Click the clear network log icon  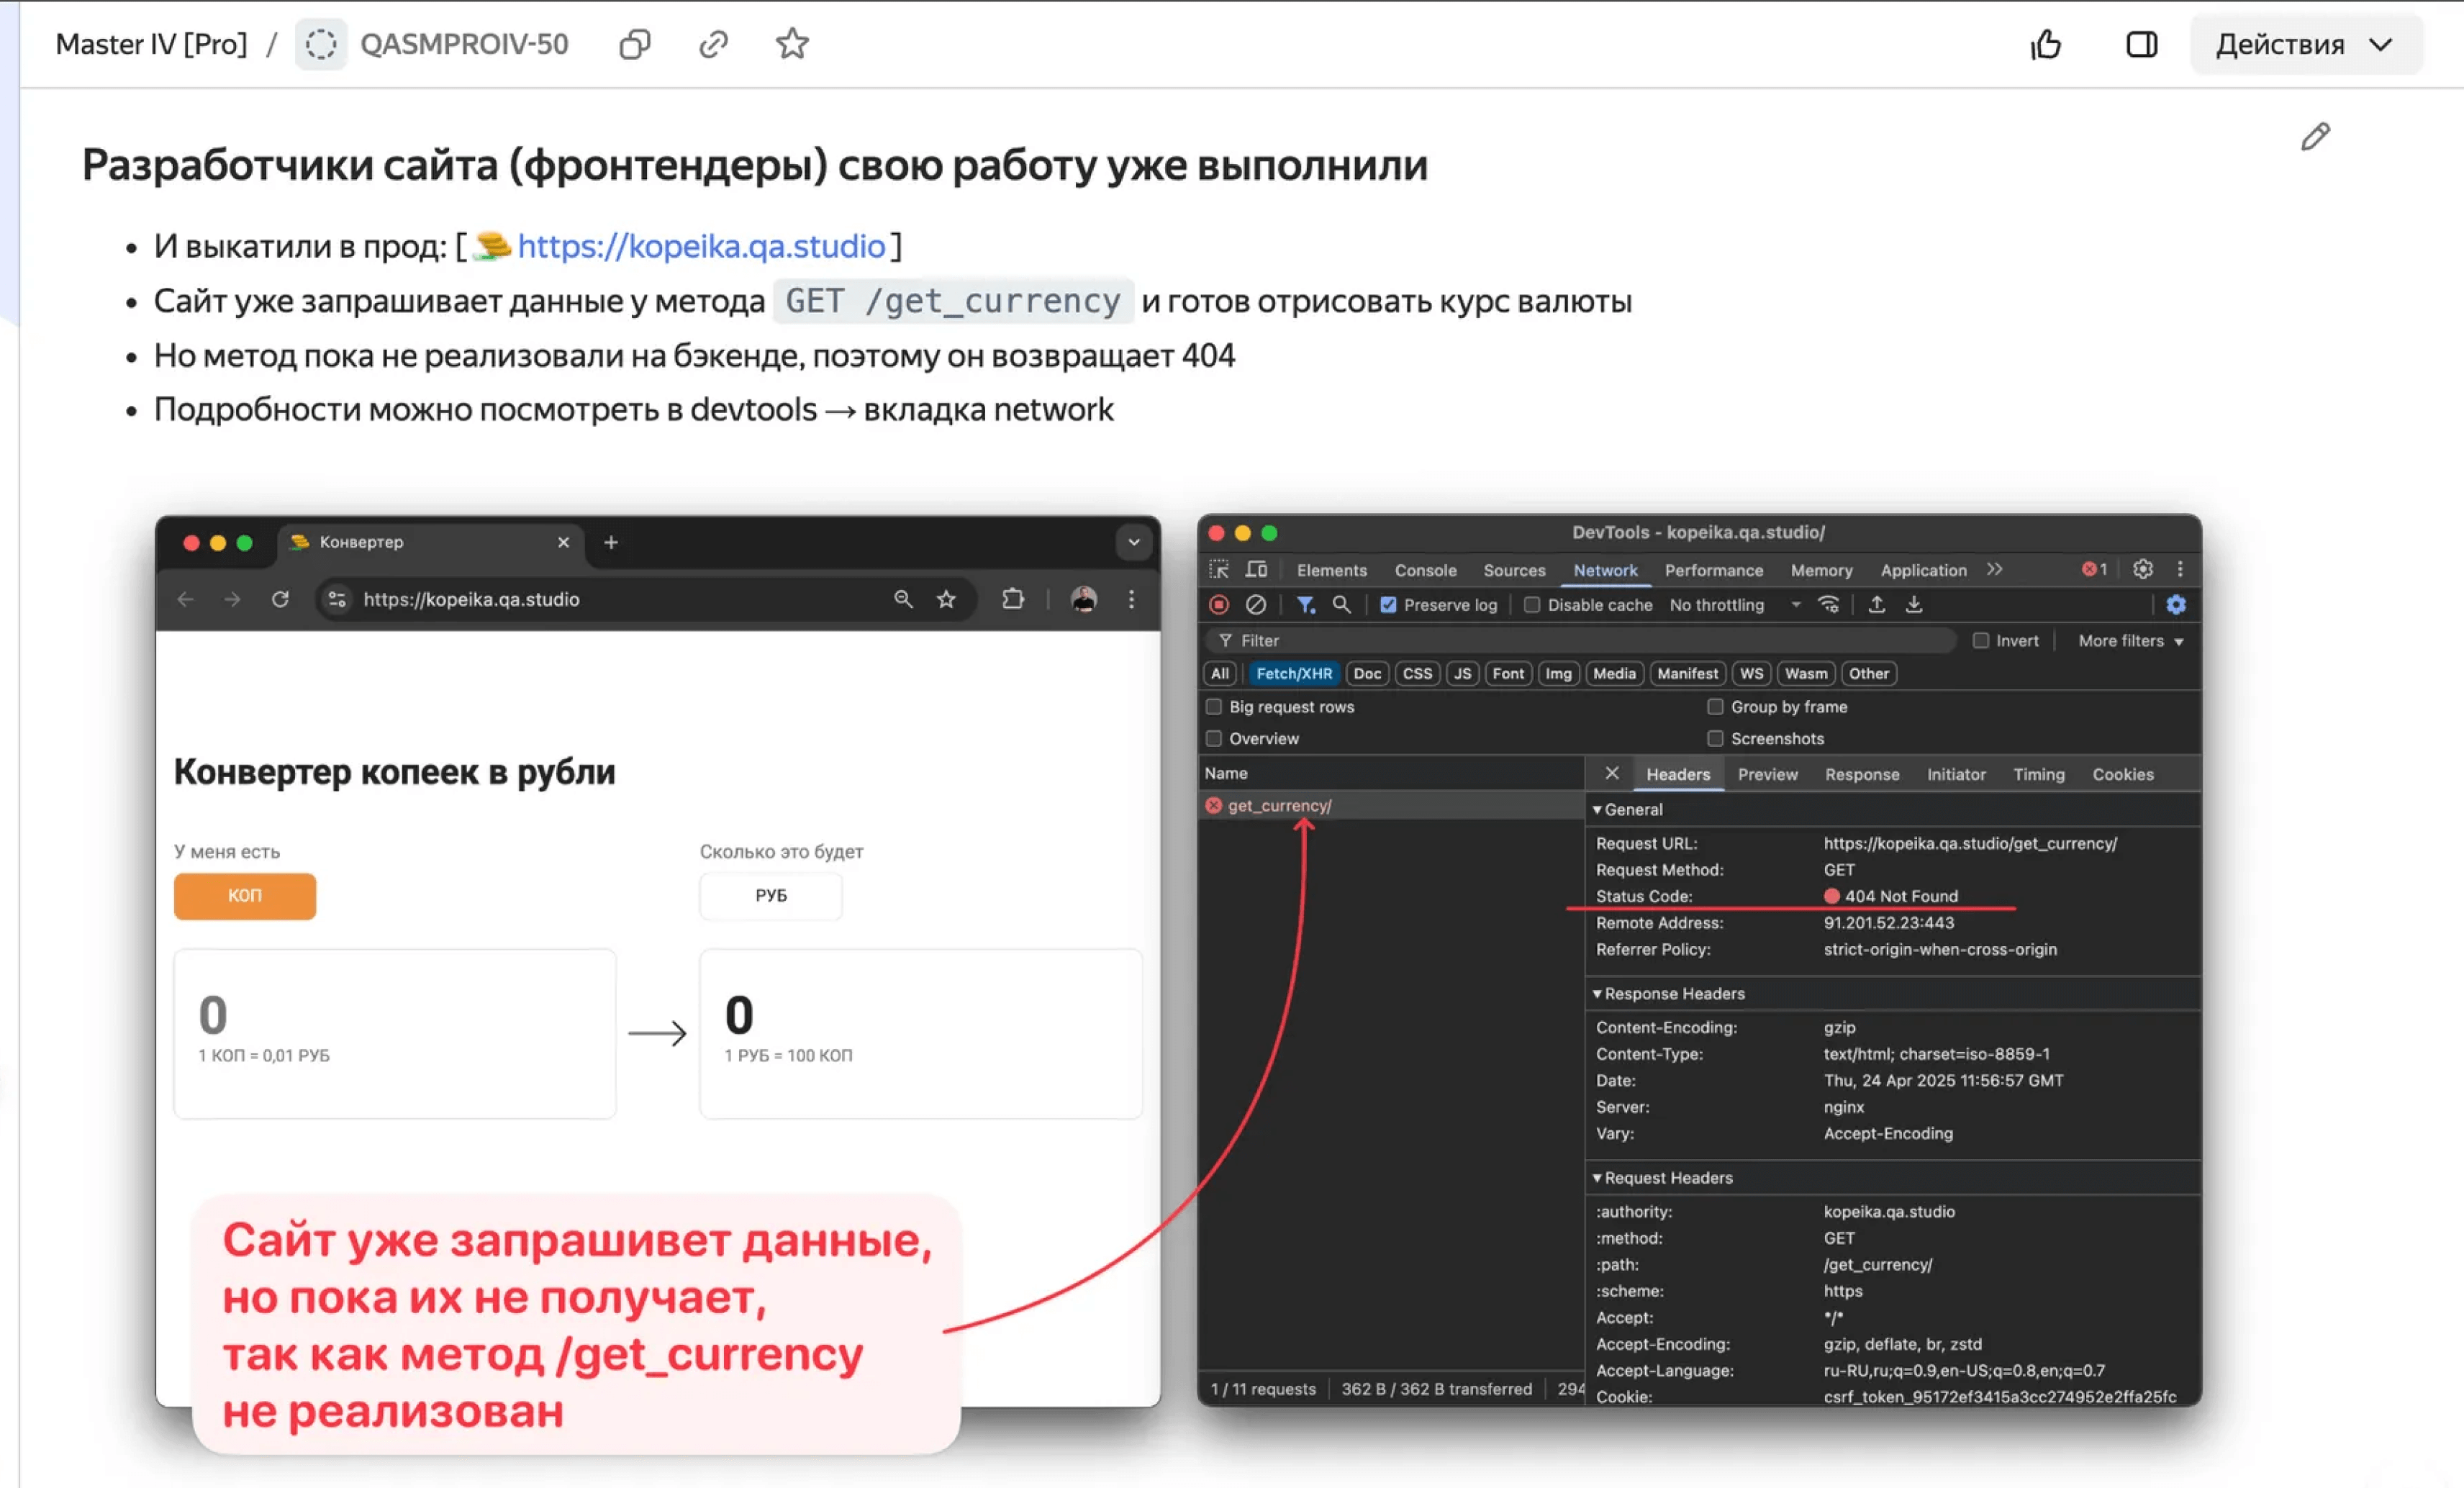coord(1256,605)
